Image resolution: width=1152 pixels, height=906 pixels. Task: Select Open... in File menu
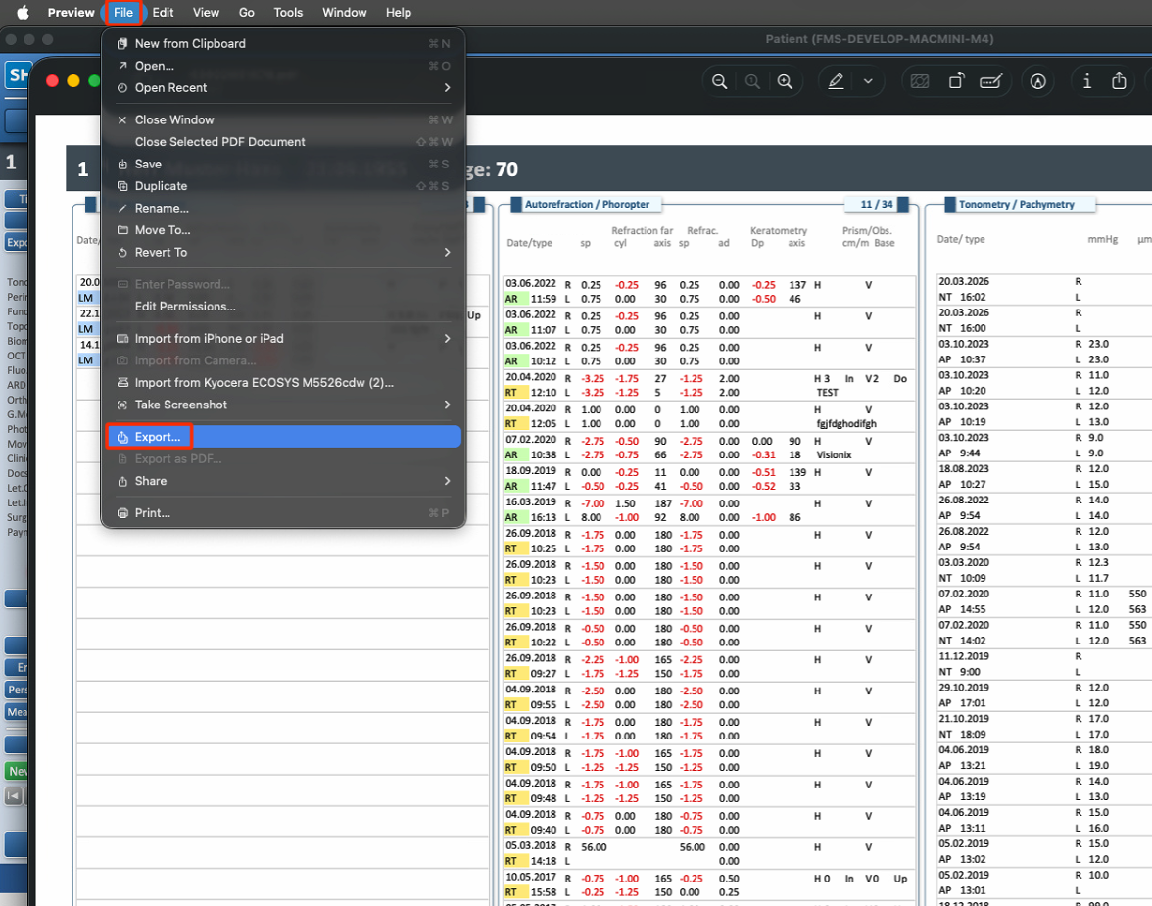point(284,66)
